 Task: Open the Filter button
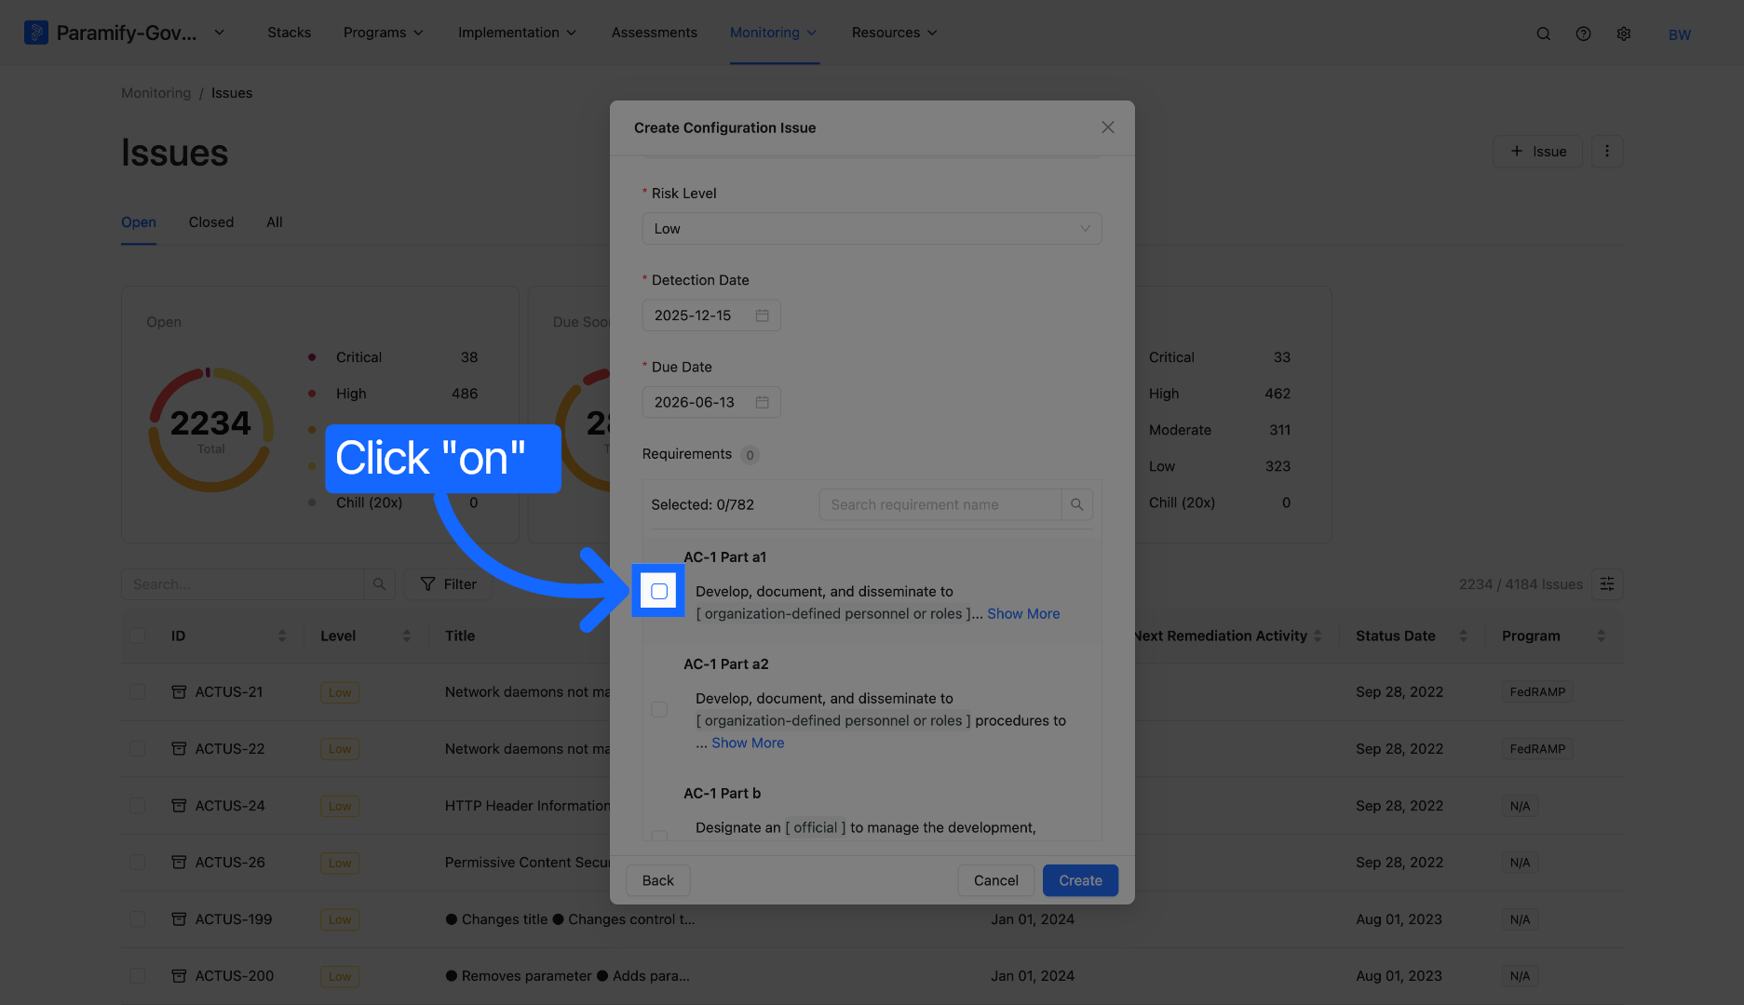(x=448, y=584)
